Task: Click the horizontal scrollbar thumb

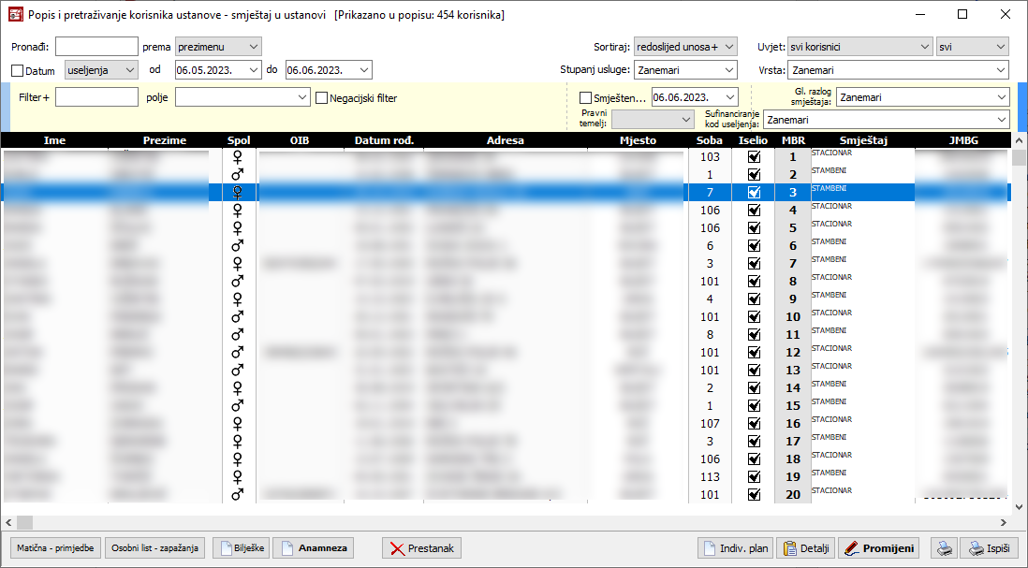Action: [x=24, y=522]
